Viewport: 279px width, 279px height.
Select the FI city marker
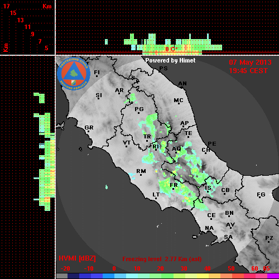(97, 76)
